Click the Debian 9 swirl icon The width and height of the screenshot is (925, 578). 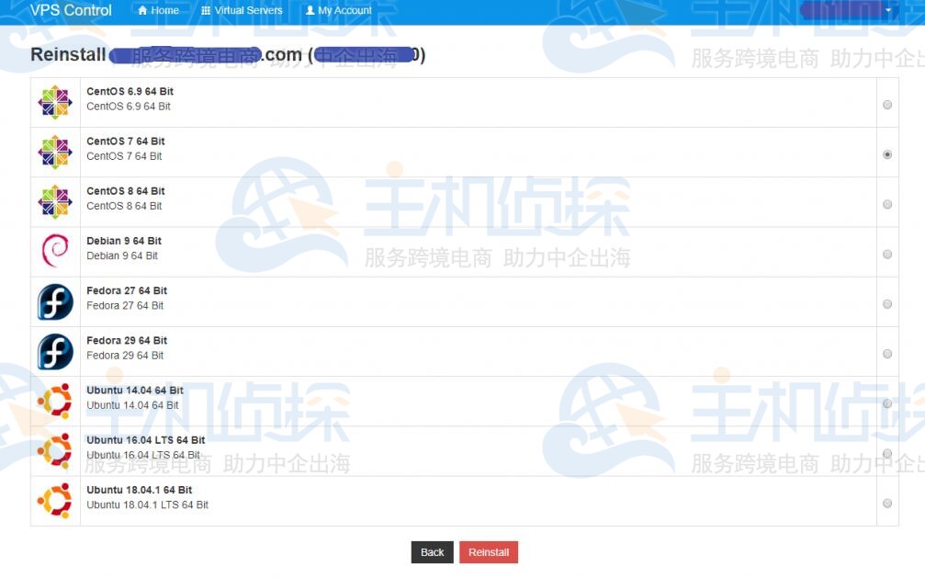pyautogui.click(x=55, y=251)
